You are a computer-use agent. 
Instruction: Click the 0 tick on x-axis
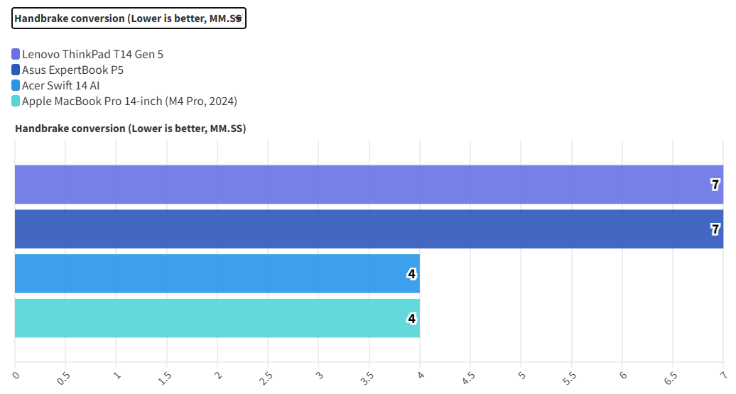coord(16,373)
